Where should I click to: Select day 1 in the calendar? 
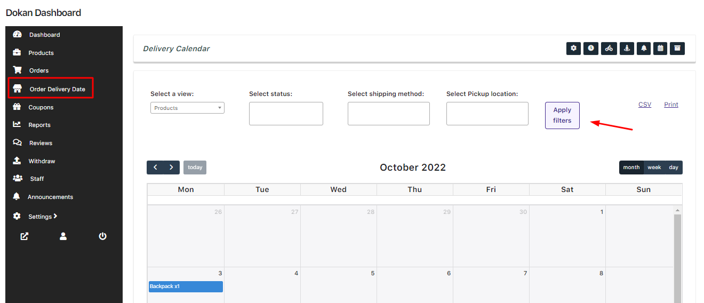pyautogui.click(x=602, y=212)
